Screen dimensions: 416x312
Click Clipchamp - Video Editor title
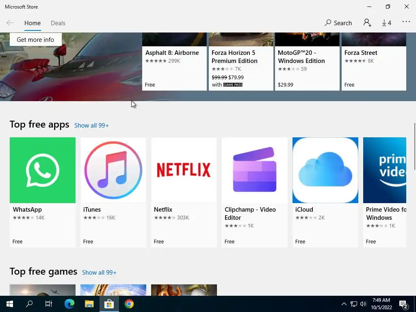coord(250,214)
